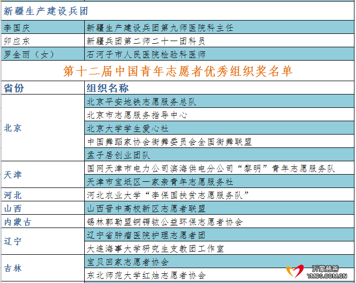Viewport: 356px width, 283px height.
Task: Select row 中国舞蹈家协会街舞委员会全国街舞联盟
Action: [x=219, y=141]
